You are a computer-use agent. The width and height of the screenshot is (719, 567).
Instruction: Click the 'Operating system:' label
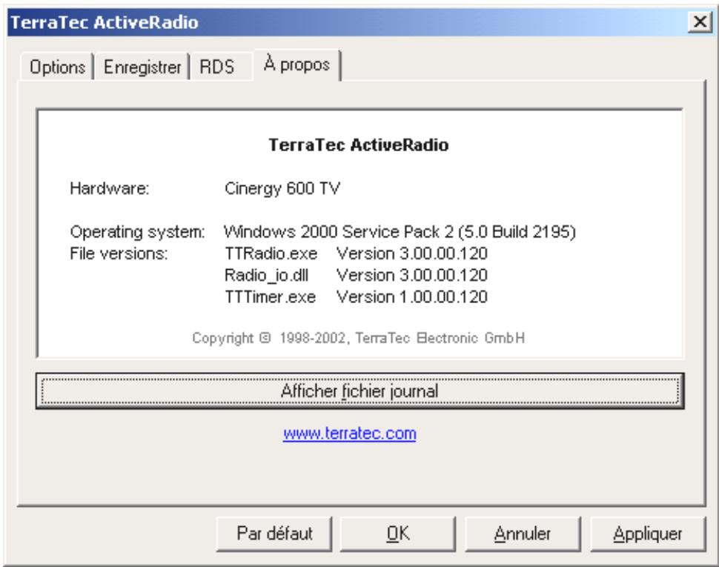[x=137, y=232]
